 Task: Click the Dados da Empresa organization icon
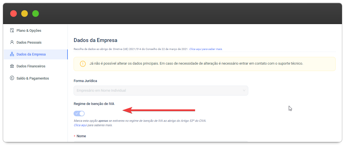tap(12, 54)
